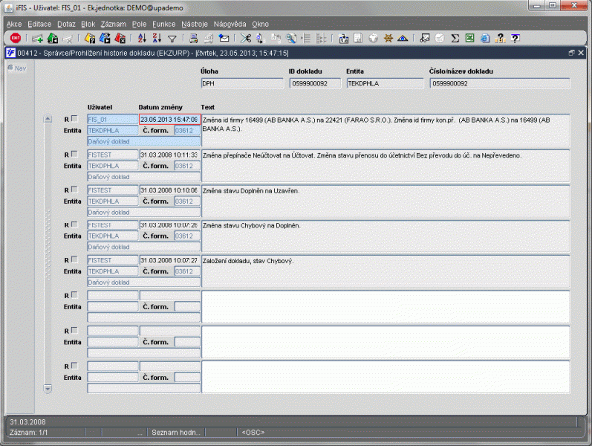Click the magnifier search icon

pos(291,38)
